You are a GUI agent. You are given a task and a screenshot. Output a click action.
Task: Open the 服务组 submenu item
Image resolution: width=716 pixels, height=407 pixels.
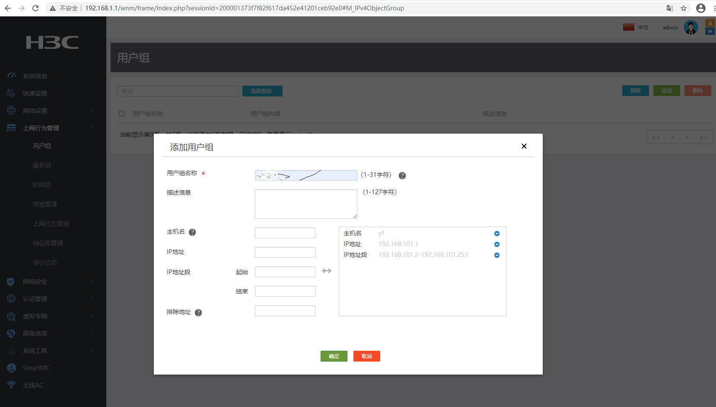tap(42, 165)
